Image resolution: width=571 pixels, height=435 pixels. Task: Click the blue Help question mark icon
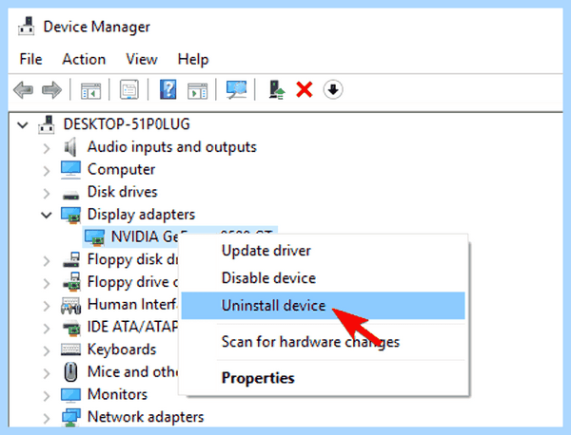[x=167, y=89]
